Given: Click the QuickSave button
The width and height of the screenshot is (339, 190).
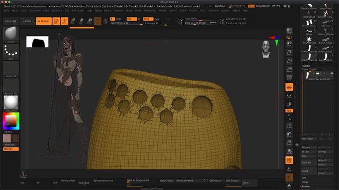Looking at the screenshot, I should 220,6.
